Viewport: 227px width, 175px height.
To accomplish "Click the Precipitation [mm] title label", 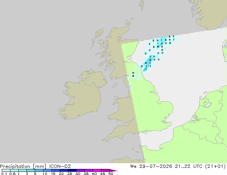I will (23, 166).
